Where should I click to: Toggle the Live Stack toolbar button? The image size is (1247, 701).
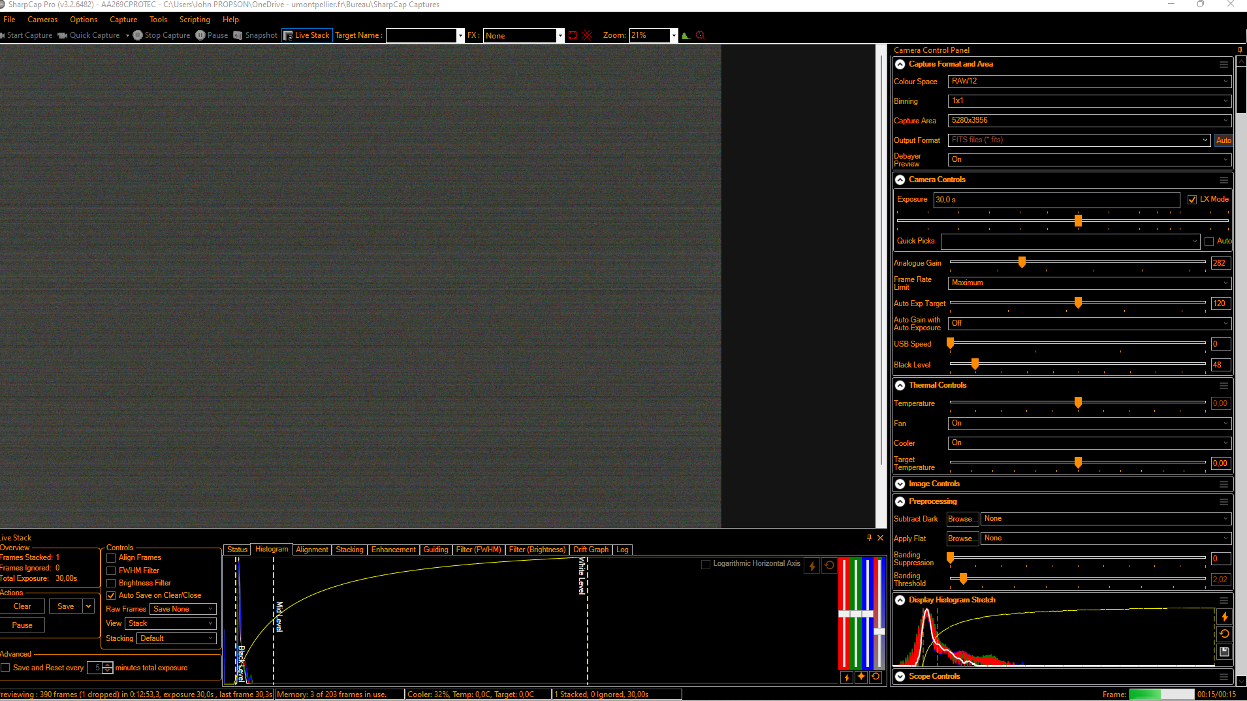tap(307, 35)
